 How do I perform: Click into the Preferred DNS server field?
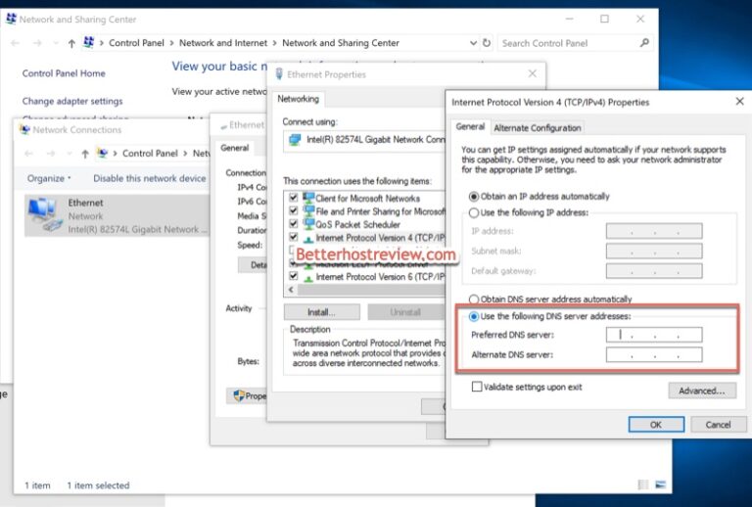pos(653,335)
